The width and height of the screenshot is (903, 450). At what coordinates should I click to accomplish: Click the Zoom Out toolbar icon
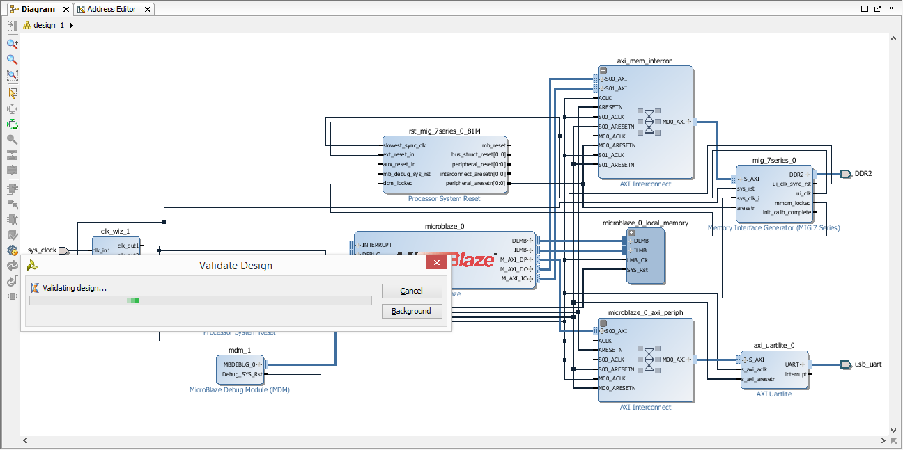point(12,59)
